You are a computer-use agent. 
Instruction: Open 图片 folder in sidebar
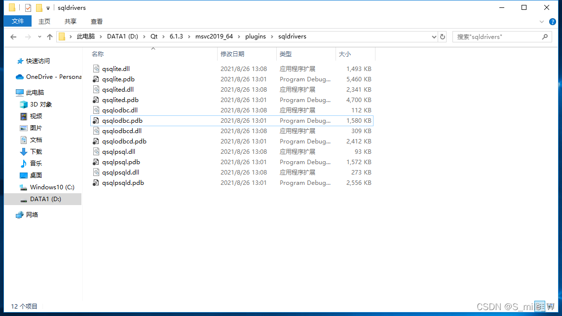click(36, 128)
